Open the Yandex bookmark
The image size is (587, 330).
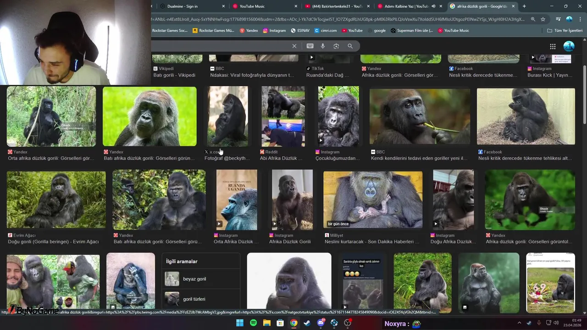pyautogui.click(x=249, y=31)
